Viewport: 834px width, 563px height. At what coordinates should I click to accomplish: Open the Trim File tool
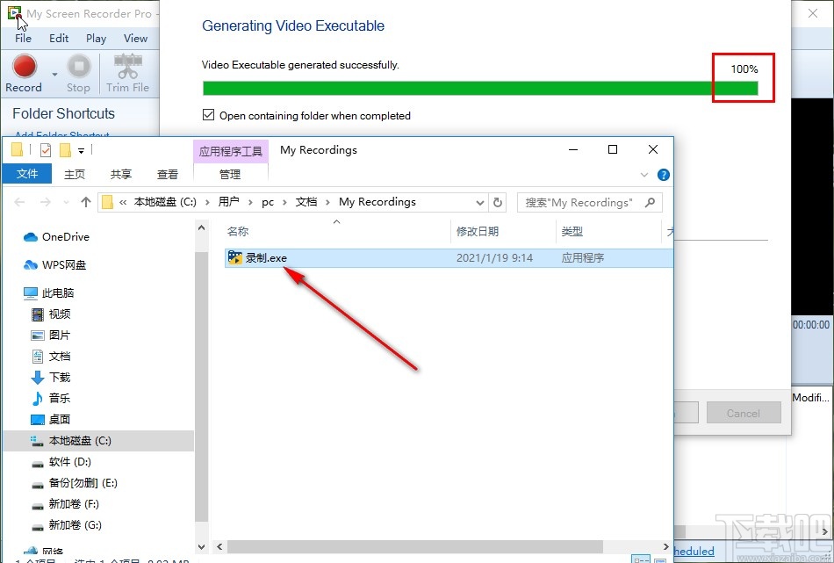tap(127, 74)
